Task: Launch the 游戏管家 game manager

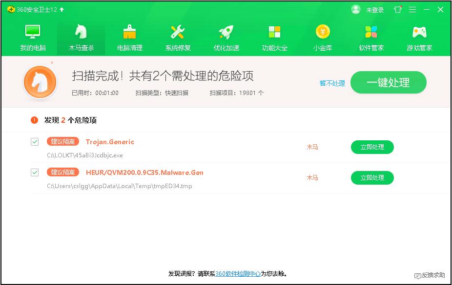Action: pyautogui.click(x=419, y=37)
